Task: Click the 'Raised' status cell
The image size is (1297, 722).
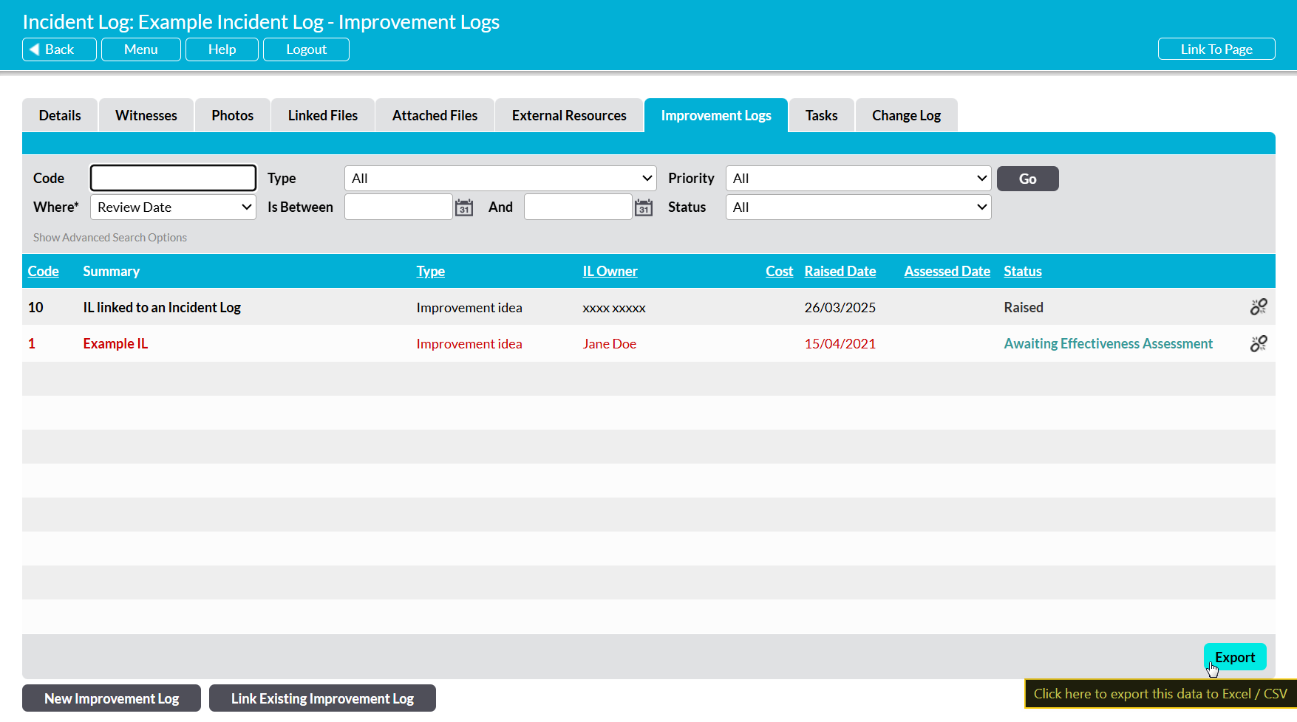Action: point(1024,307)
